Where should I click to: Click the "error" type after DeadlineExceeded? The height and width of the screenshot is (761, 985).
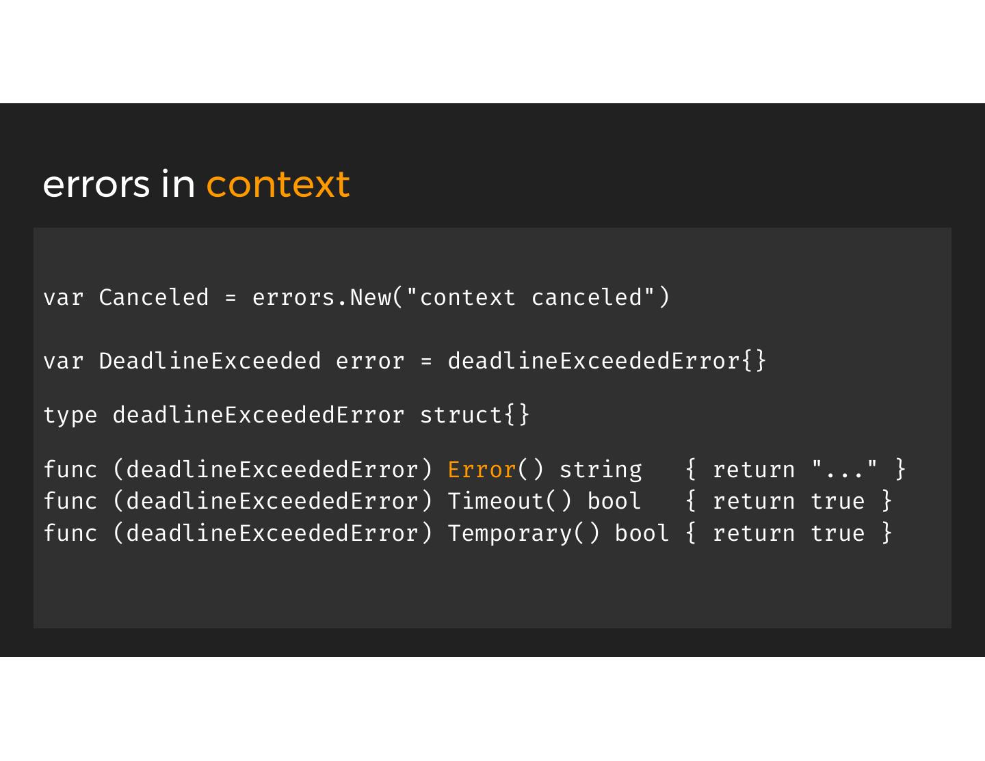tap(370, 361)
